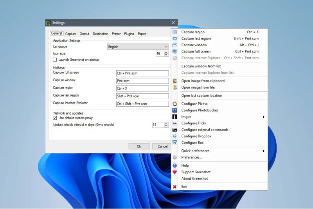Click the Open image from clipboard icon
313x209 pixels.
coord(174,81)
